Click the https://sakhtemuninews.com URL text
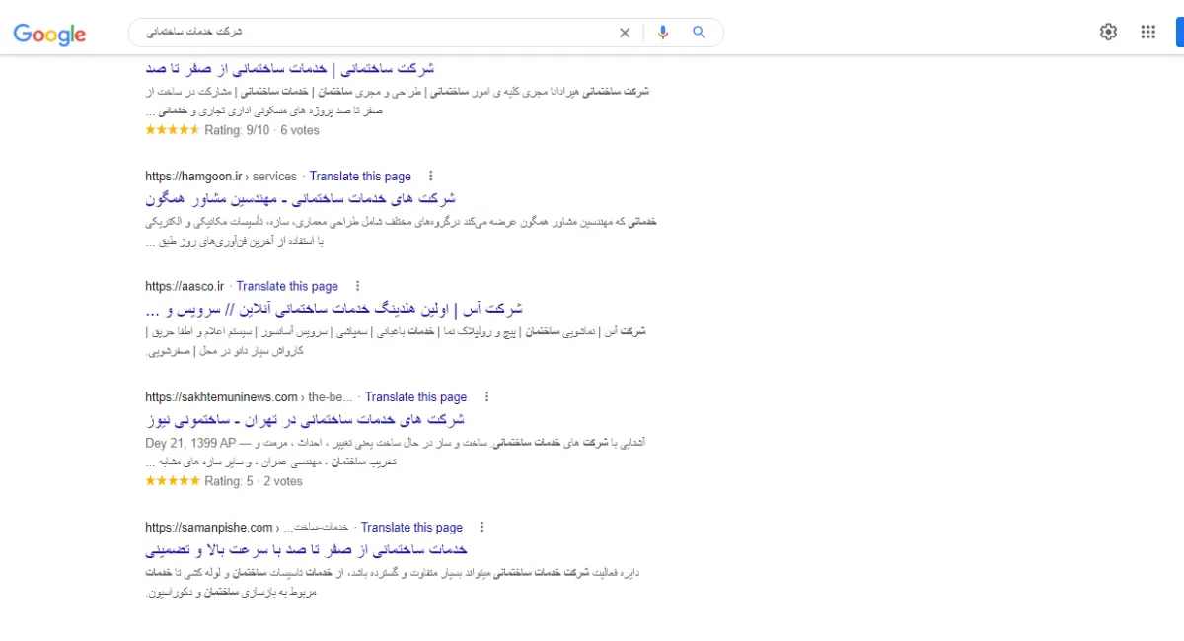 [x=221, y=396]
